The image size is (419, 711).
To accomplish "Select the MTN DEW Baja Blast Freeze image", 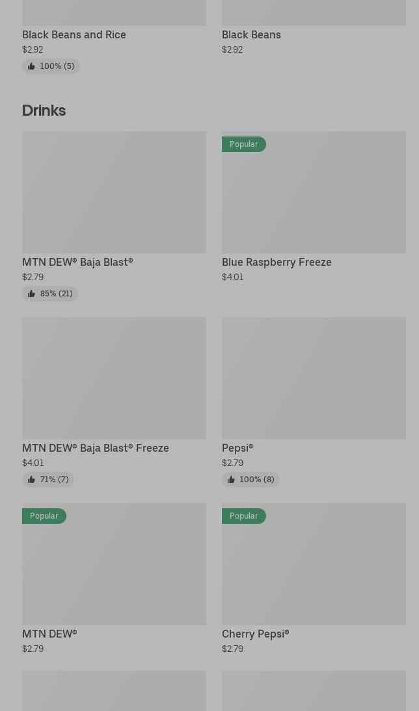I will [x=114, y=378].
